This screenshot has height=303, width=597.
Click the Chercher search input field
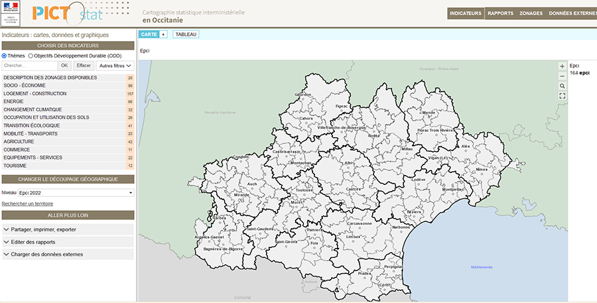point(30,66)
